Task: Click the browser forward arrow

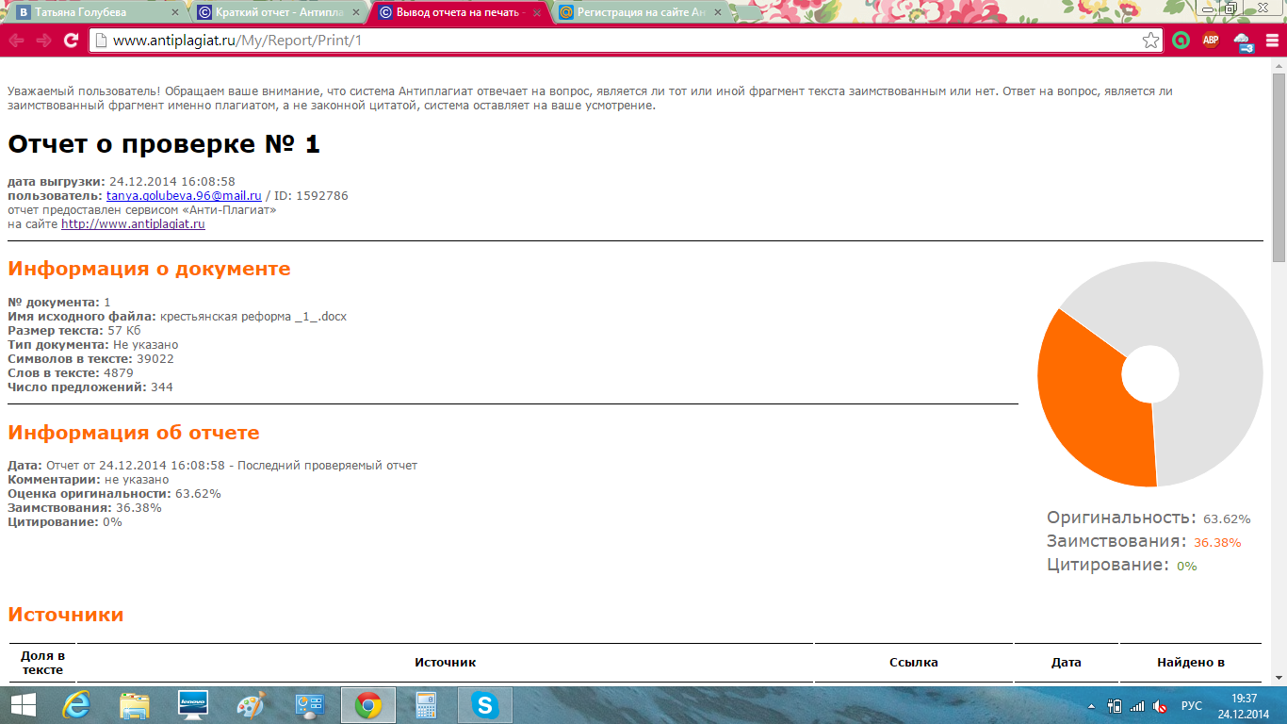Action: click(43, 41)
